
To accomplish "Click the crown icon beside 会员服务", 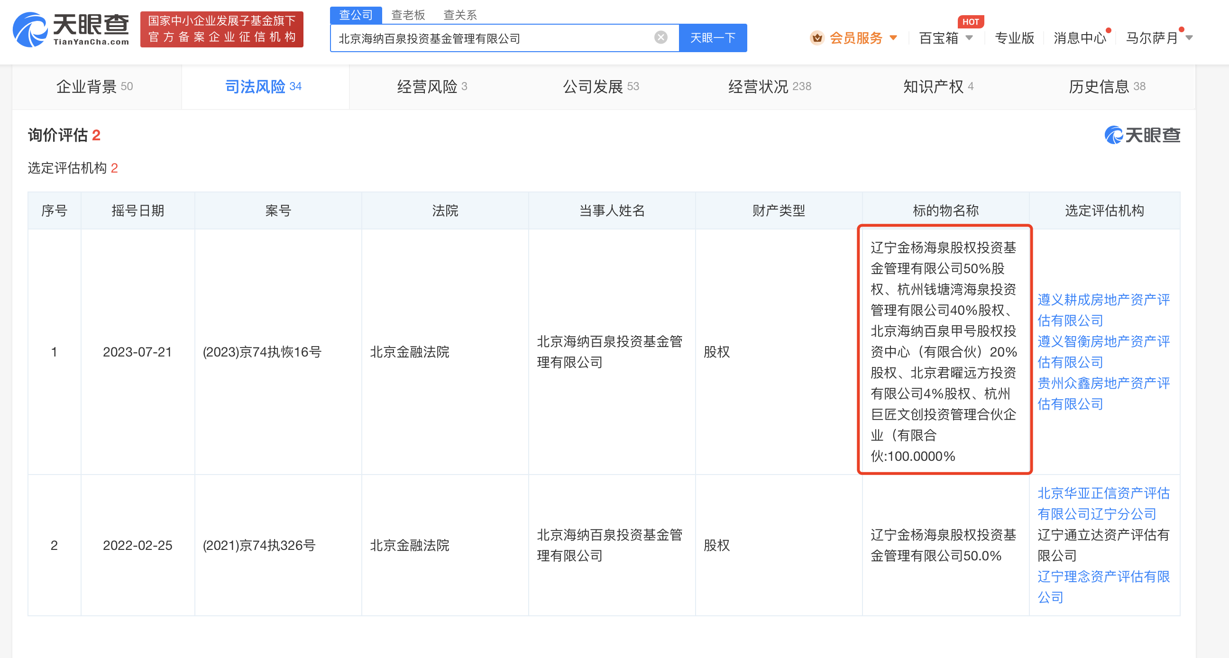I will pyautogui.click(x=817, y=38).
